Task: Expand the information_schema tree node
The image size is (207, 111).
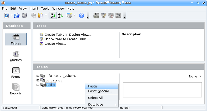Action: (38, 76)
